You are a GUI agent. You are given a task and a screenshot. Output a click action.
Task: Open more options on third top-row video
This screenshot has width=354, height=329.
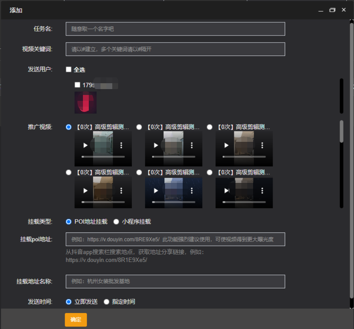[x=262, y=145]
